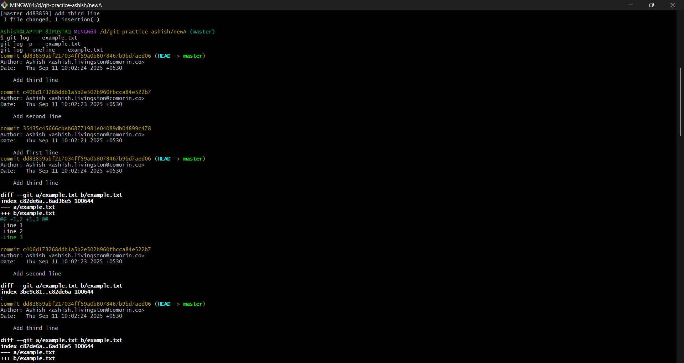The height and width of the screenshot is (363, 684).
Task: Click the line diff --git a/example.txt b/example.txt
Action: click(61, 195)
